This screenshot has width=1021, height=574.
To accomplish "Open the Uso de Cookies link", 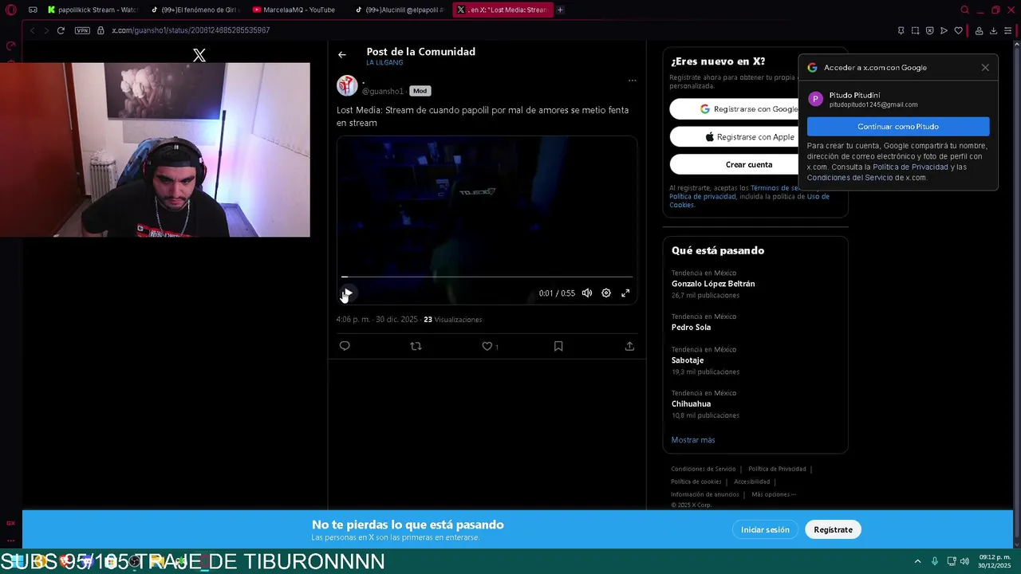I will 749,200.
